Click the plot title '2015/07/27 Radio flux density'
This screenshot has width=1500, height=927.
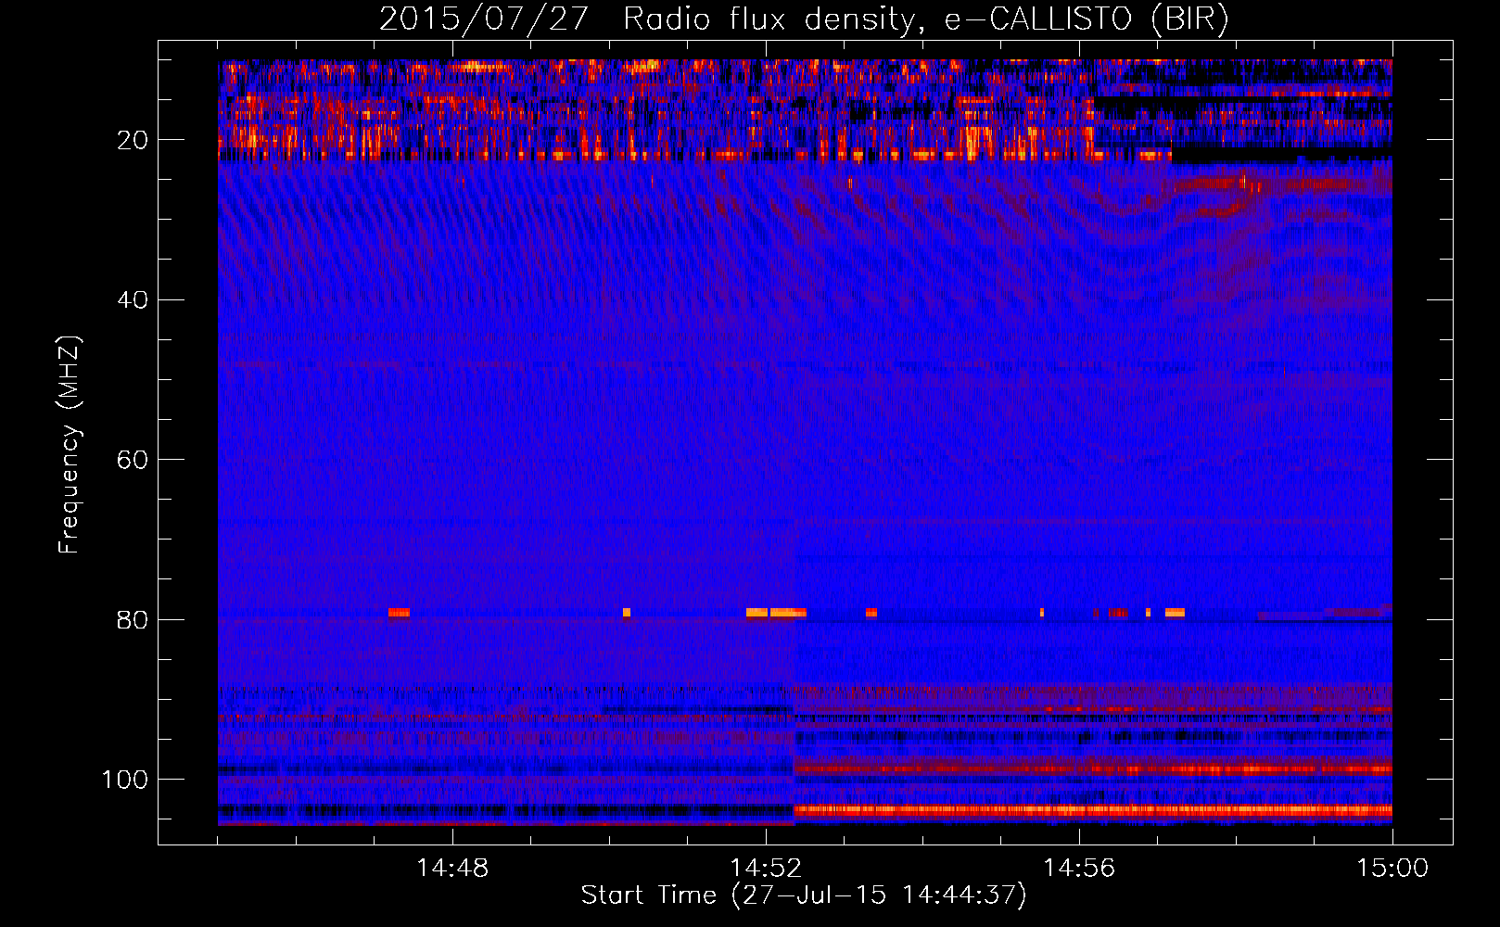[x=647, y=19]
